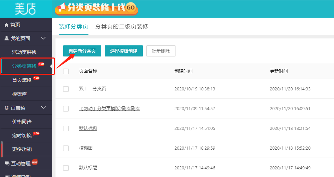This screenshot has width=334, height=177.
Task: Select 分类页装修 in the sidebar
Action: [x=24, y=66]
